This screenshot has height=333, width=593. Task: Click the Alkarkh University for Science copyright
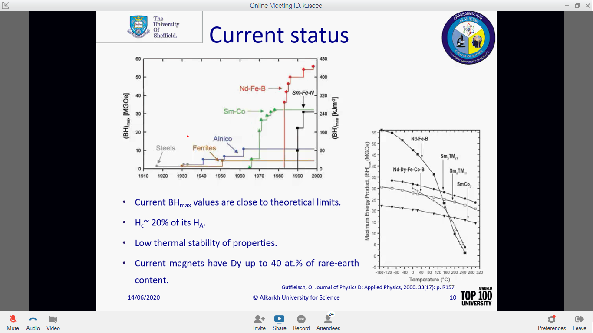point(296,297)
